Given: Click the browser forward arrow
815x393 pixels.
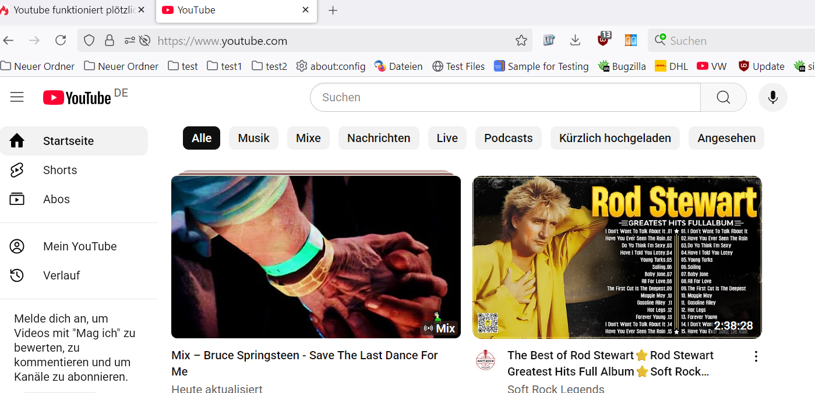Looking at the screenshot, I should coord(34,40).
